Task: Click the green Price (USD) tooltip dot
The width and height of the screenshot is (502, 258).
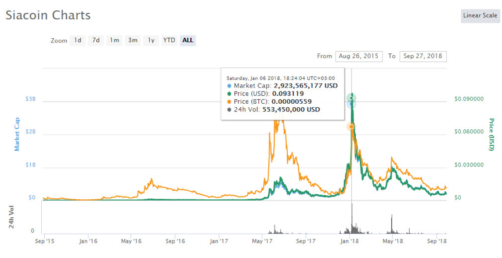Action: (229, 94)
